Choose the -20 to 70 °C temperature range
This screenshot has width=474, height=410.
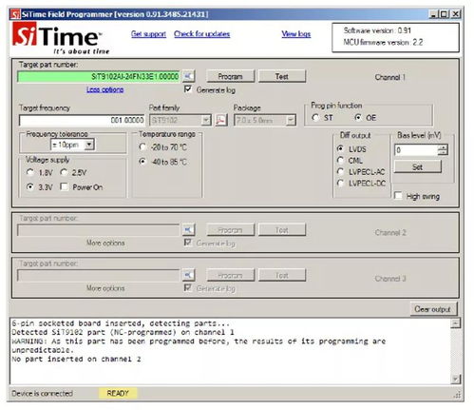142,147
